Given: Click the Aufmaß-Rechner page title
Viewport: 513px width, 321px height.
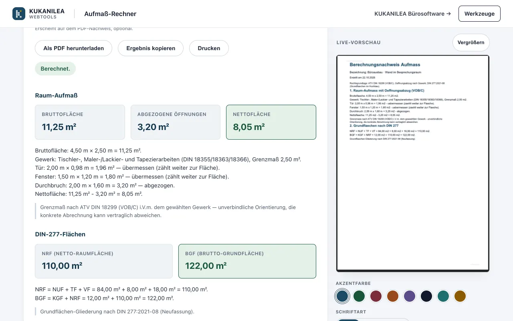Looking at the screenshot, I should (x=110, y=14).
